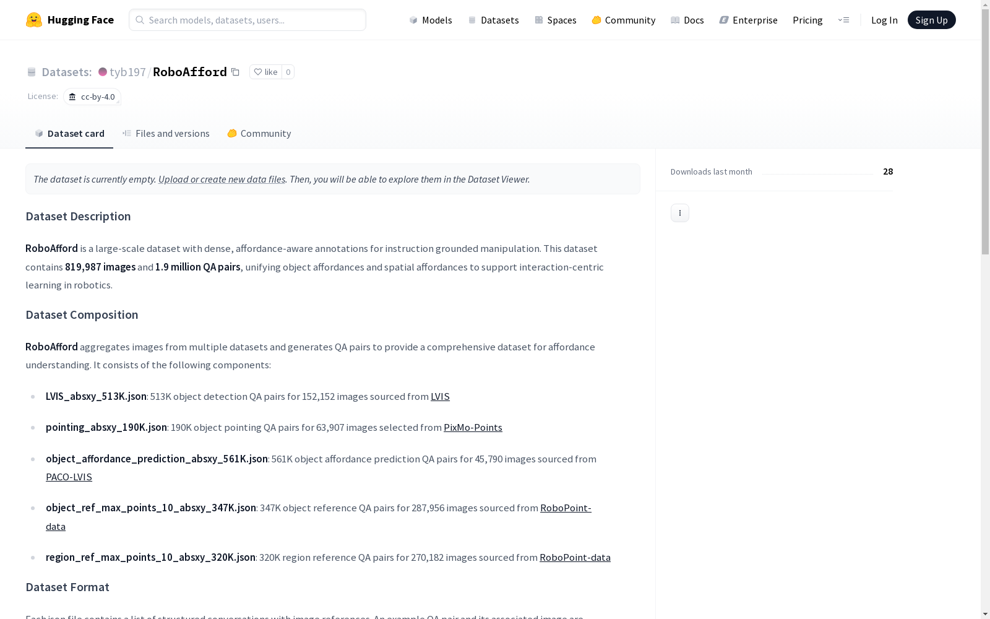Viewport: 990px width, 619px height.
Task: Click the 819,987 images bold text
Action: (100, 267)
